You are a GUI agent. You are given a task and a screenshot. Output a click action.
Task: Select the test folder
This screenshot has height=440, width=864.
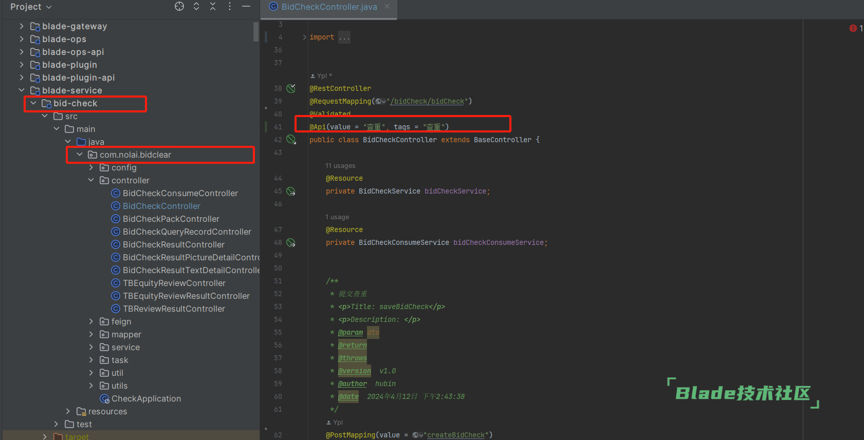[84, 424]
